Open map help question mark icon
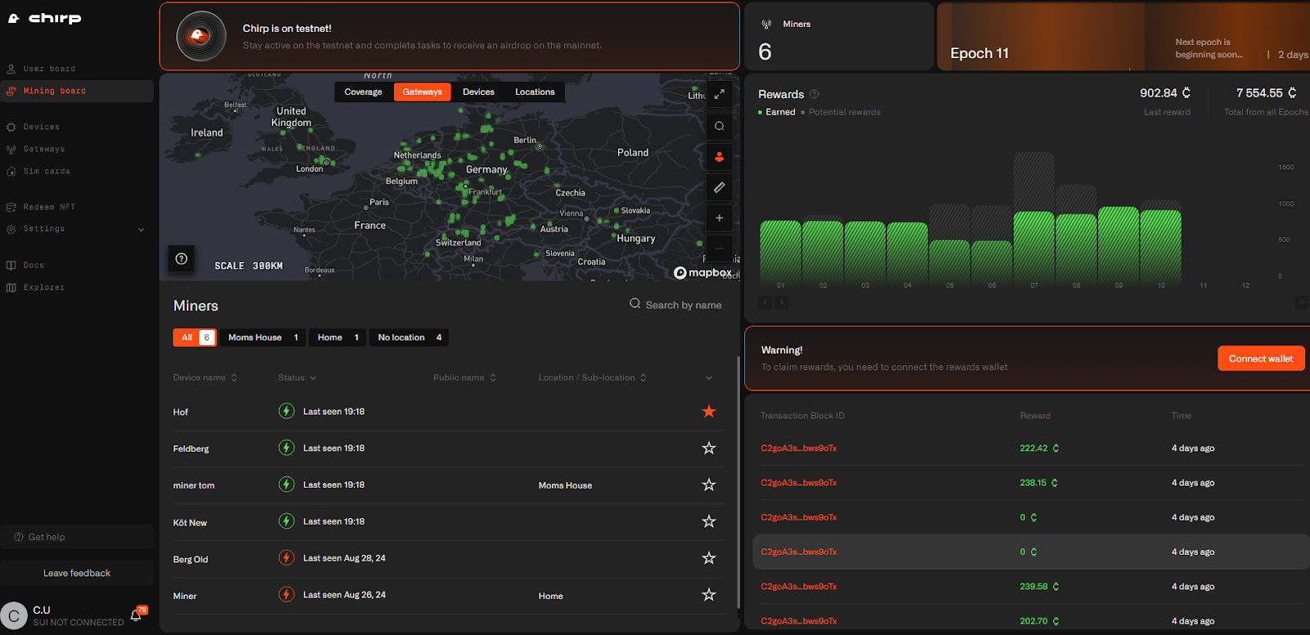 (182, 259)
